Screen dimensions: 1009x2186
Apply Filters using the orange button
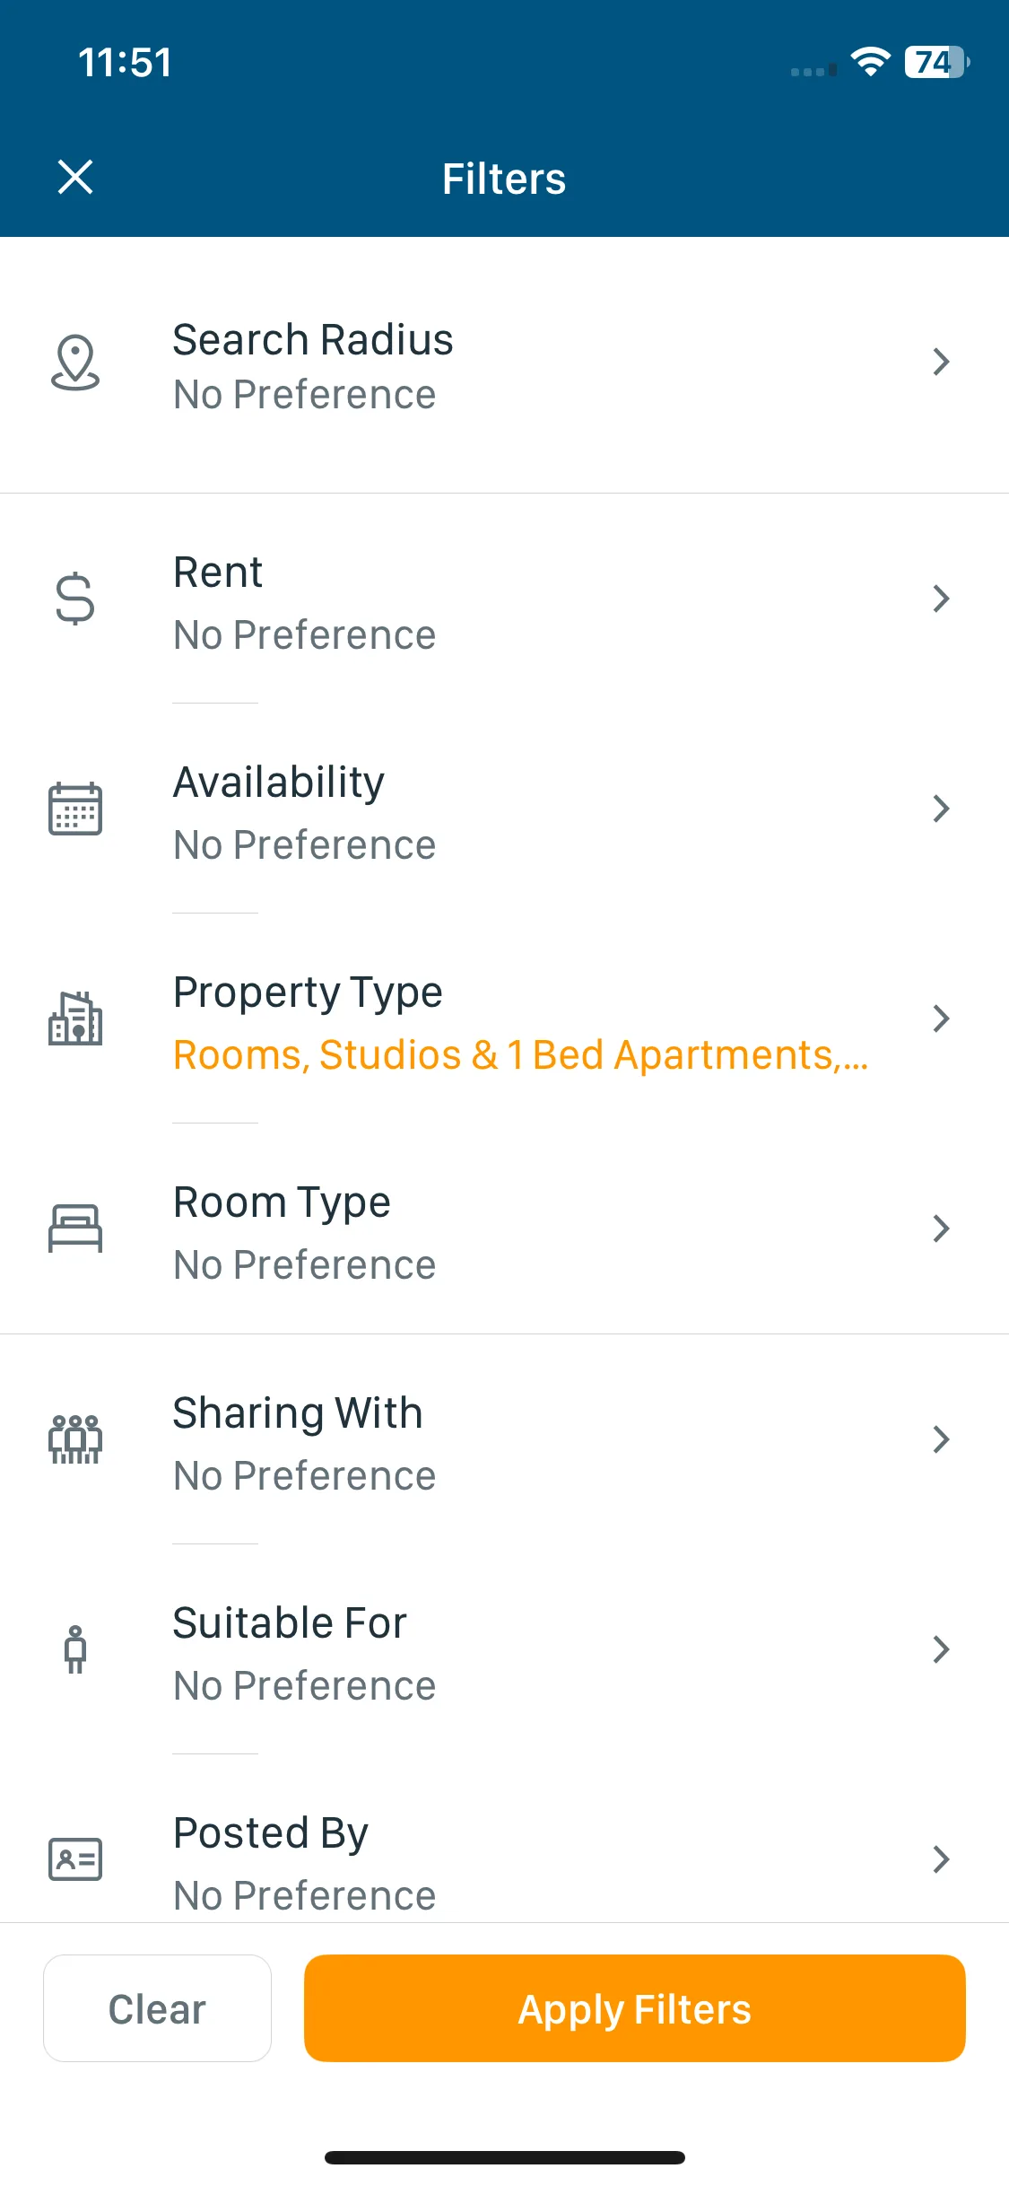[635, 2008]
